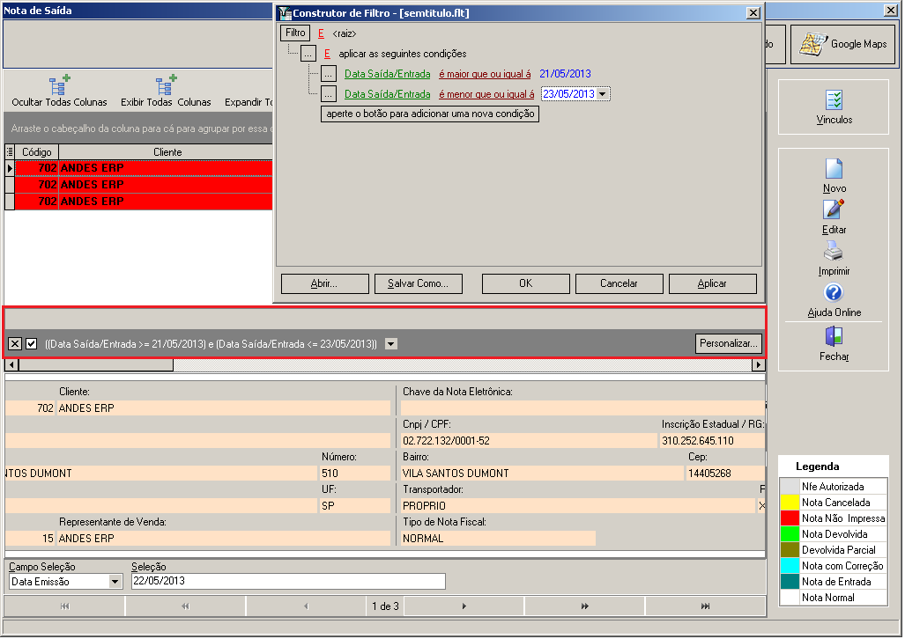The height and width of the screenshot is (639, 905).
Task: Go to previous record arrow
Action: pyautogui.click(x=306, y=606)
